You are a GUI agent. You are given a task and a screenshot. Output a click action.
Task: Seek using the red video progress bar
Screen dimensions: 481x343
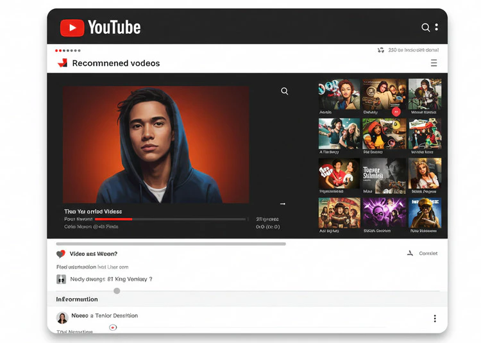(114, 219)
